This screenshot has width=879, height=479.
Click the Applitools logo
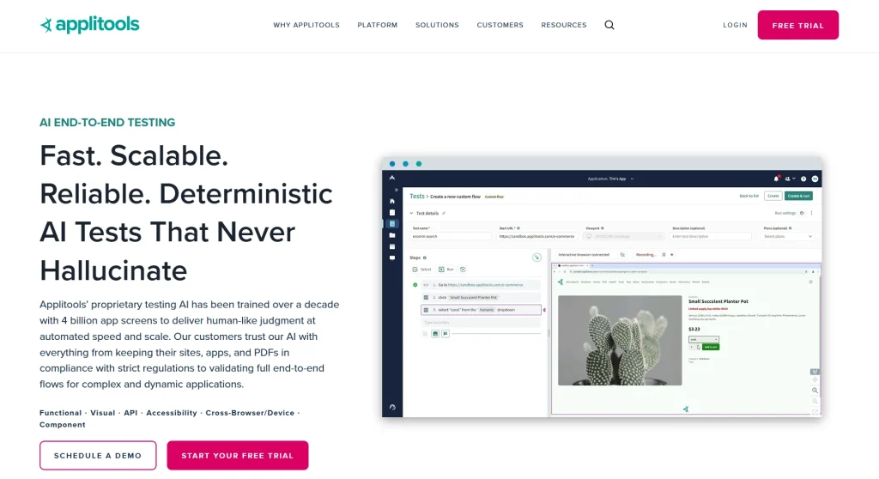coord(89,25)
